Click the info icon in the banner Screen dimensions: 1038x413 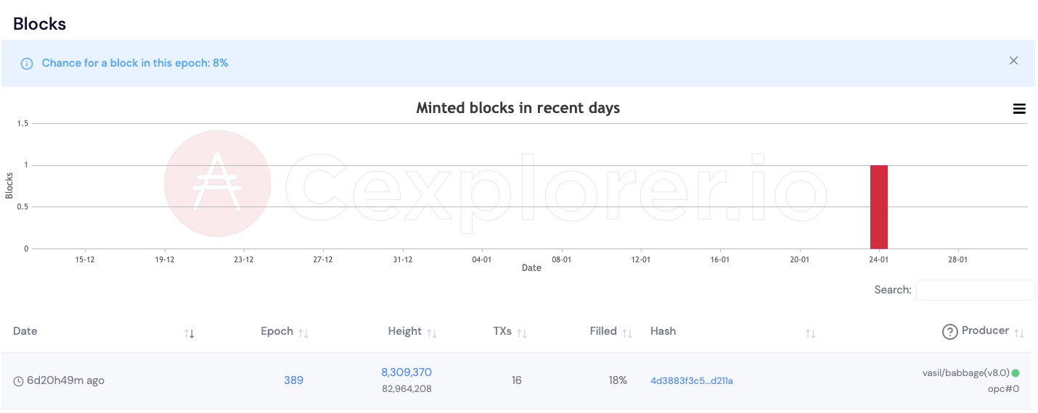click(x=27, y=64)
